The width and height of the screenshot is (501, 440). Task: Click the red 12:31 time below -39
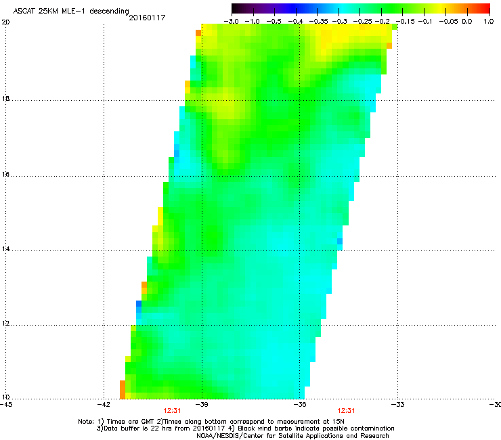pos(172,411)
